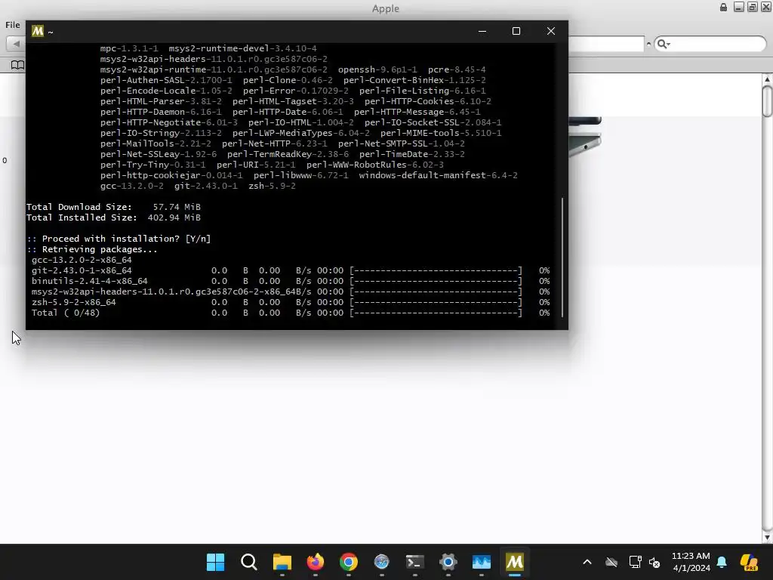The image size is (773, 580).
Task: Click the scroll up arrow of background browser
Action: (767, 79)
